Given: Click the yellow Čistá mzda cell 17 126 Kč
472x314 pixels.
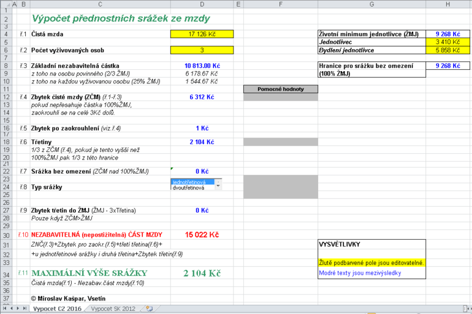Looking at the screenshot, I should (202, 34).
